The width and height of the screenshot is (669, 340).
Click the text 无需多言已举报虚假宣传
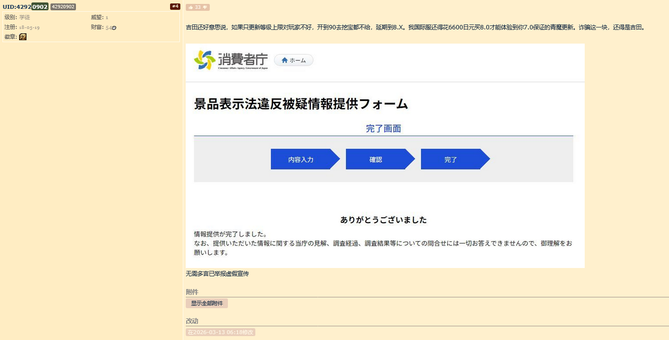[217, 274]
